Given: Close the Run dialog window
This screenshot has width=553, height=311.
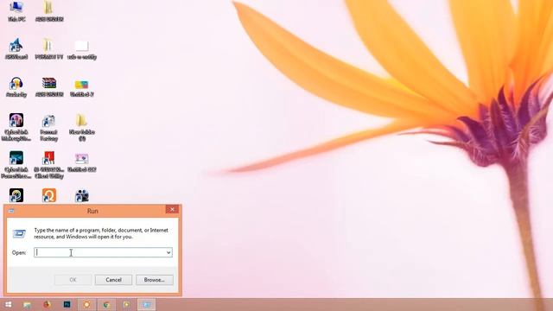Looking at the screenshot, I should (x=172, y=209).
